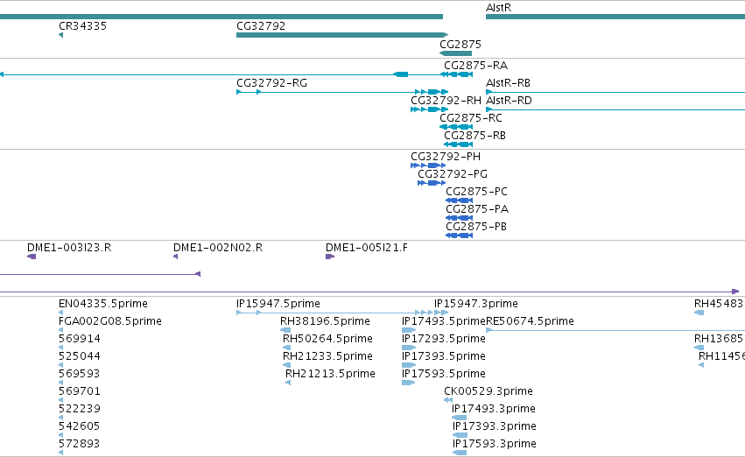745x457 pixels.
Task: Click the DME1-002N02.R feature
Action: click(x=175, y=257)
